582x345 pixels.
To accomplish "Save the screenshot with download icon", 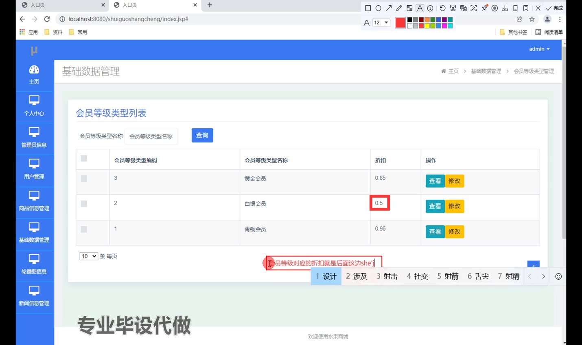I will tap(505, 8).
